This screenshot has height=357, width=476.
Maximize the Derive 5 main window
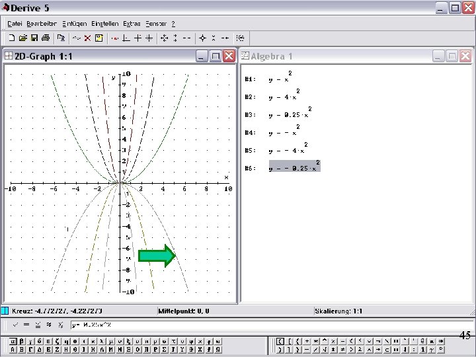[455, 8]
